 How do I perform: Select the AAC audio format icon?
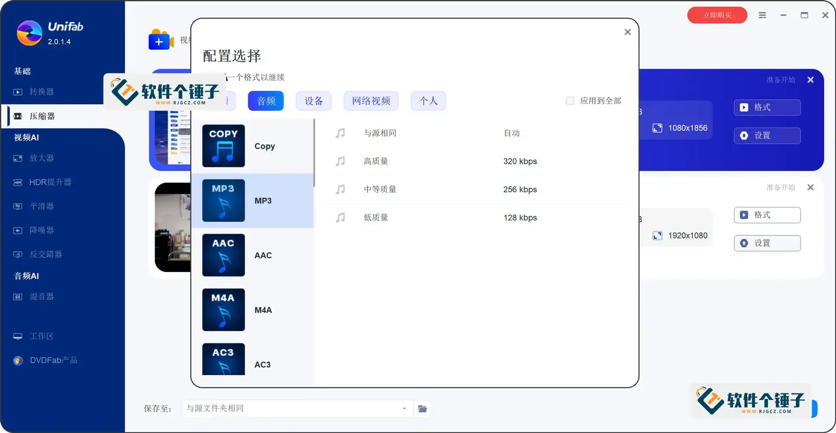[x=223, y=255]
